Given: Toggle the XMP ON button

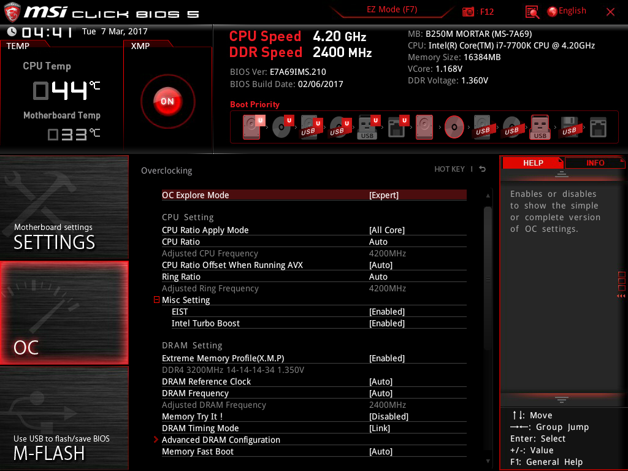Looking at the screenshot, I should point(167,101).
